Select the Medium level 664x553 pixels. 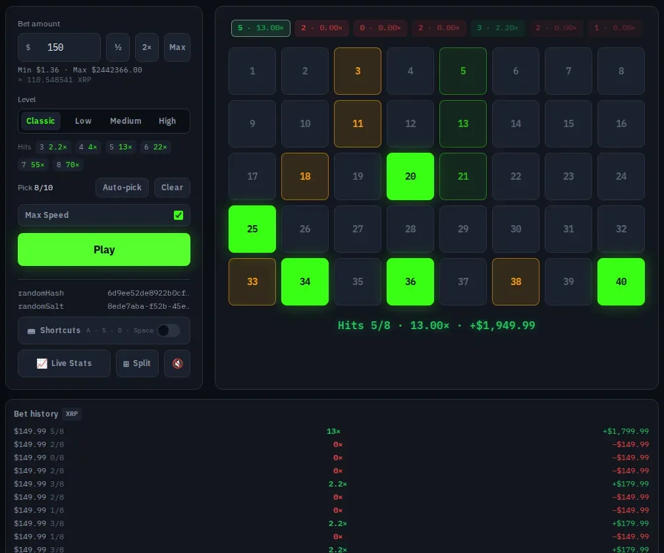coord(125,121)
